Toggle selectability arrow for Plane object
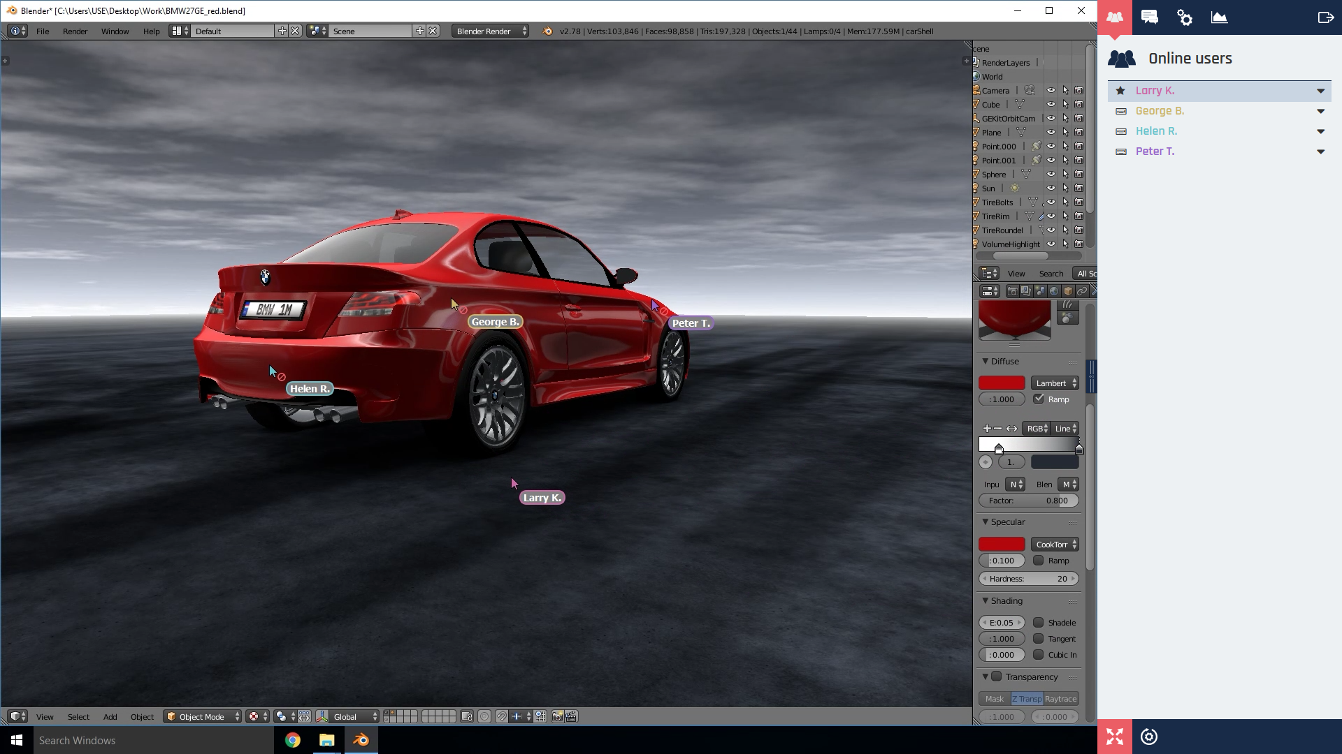The image size is (1342, 754). tap(1065, 132)
